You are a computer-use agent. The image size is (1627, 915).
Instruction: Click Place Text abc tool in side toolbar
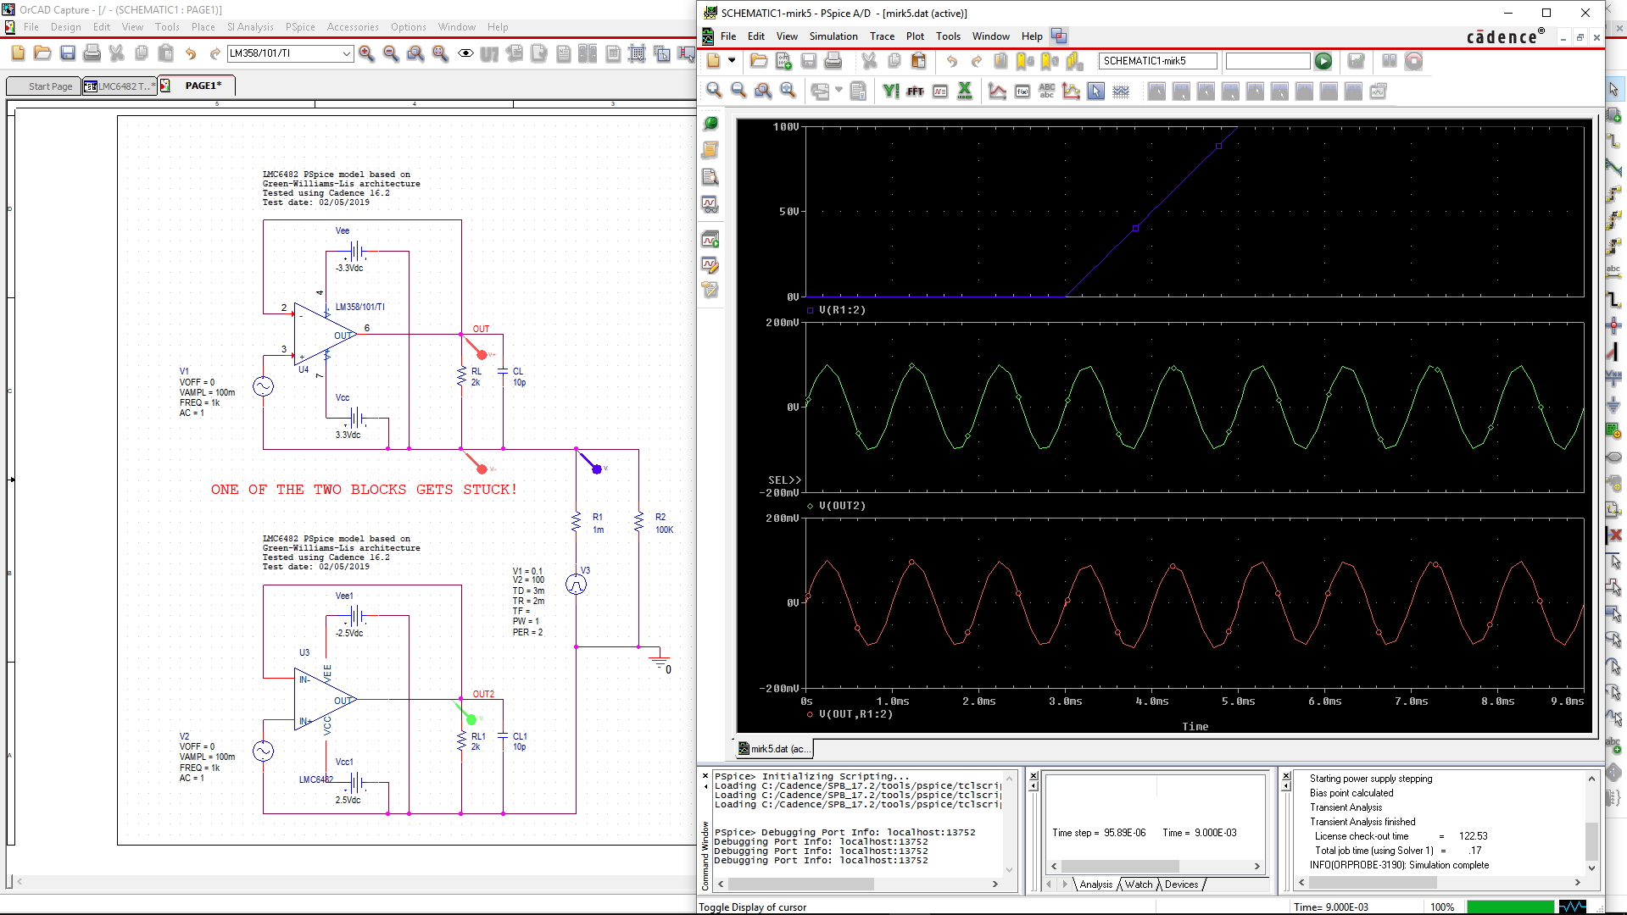pyautogui.click(x=1613, y=746)
